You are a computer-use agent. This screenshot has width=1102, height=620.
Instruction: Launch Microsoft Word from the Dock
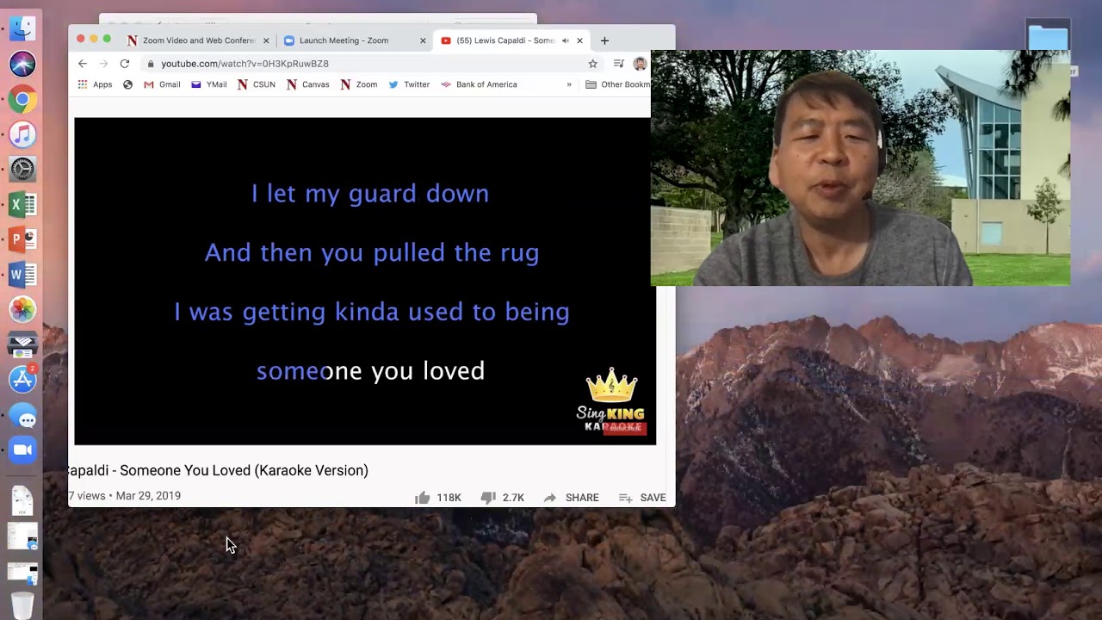pos(22,276)
